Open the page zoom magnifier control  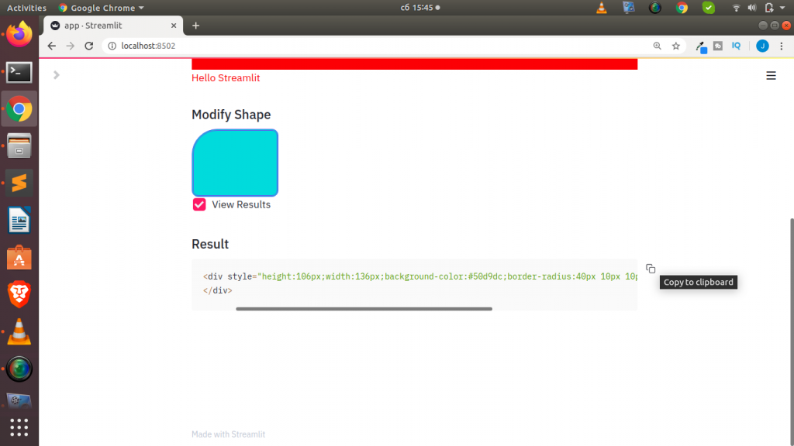point(657,46)
